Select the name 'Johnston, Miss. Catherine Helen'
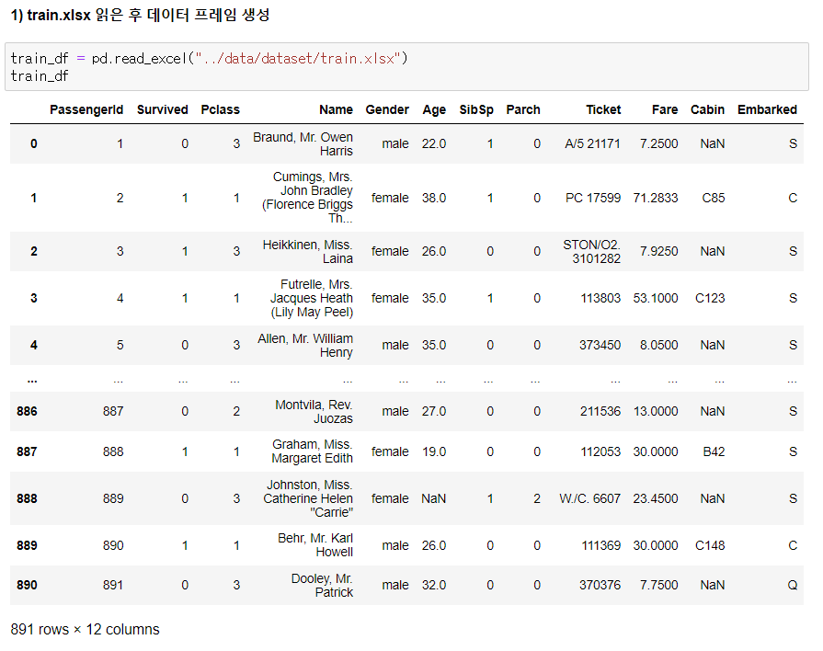Viewport: 823px width, 651px height. (x=308, y=498)
